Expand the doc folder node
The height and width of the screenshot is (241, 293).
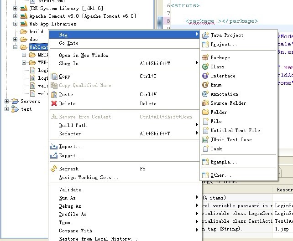coord(16,39)
